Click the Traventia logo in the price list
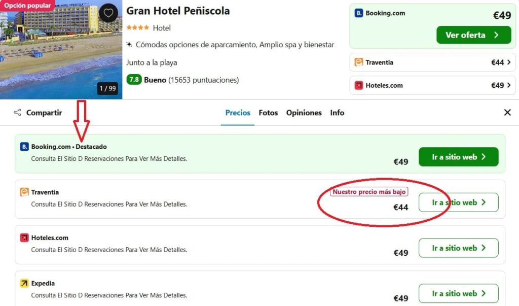Image resolution: width=519 pixels, height=306 pixels. [24, 192]
